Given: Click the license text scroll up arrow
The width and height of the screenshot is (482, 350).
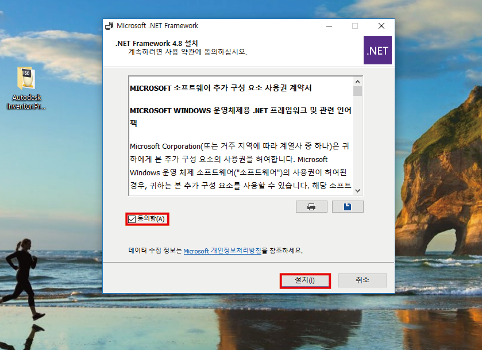Looking at the screenshot, I should tap(357, 82).
